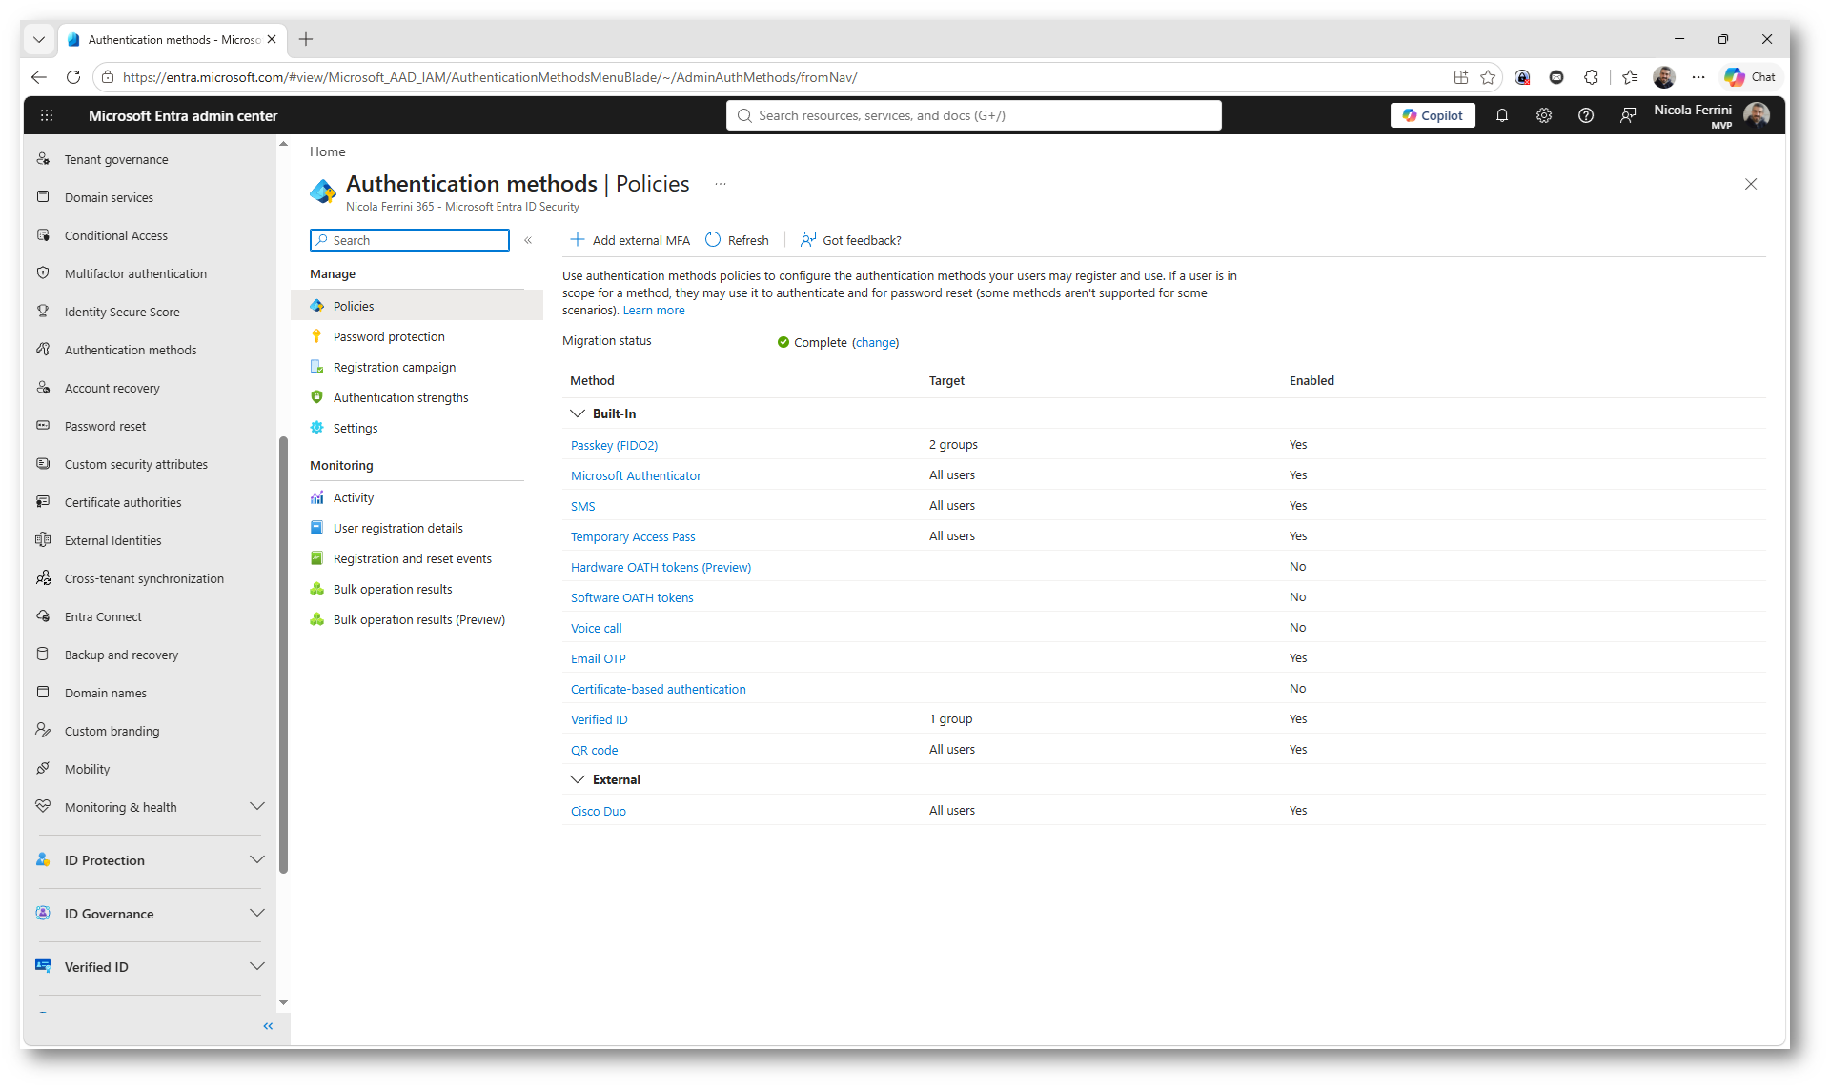Viewport: 1830px width, 1089px height.
Task: Open Cisco Duo external method link
Action: 599,811
